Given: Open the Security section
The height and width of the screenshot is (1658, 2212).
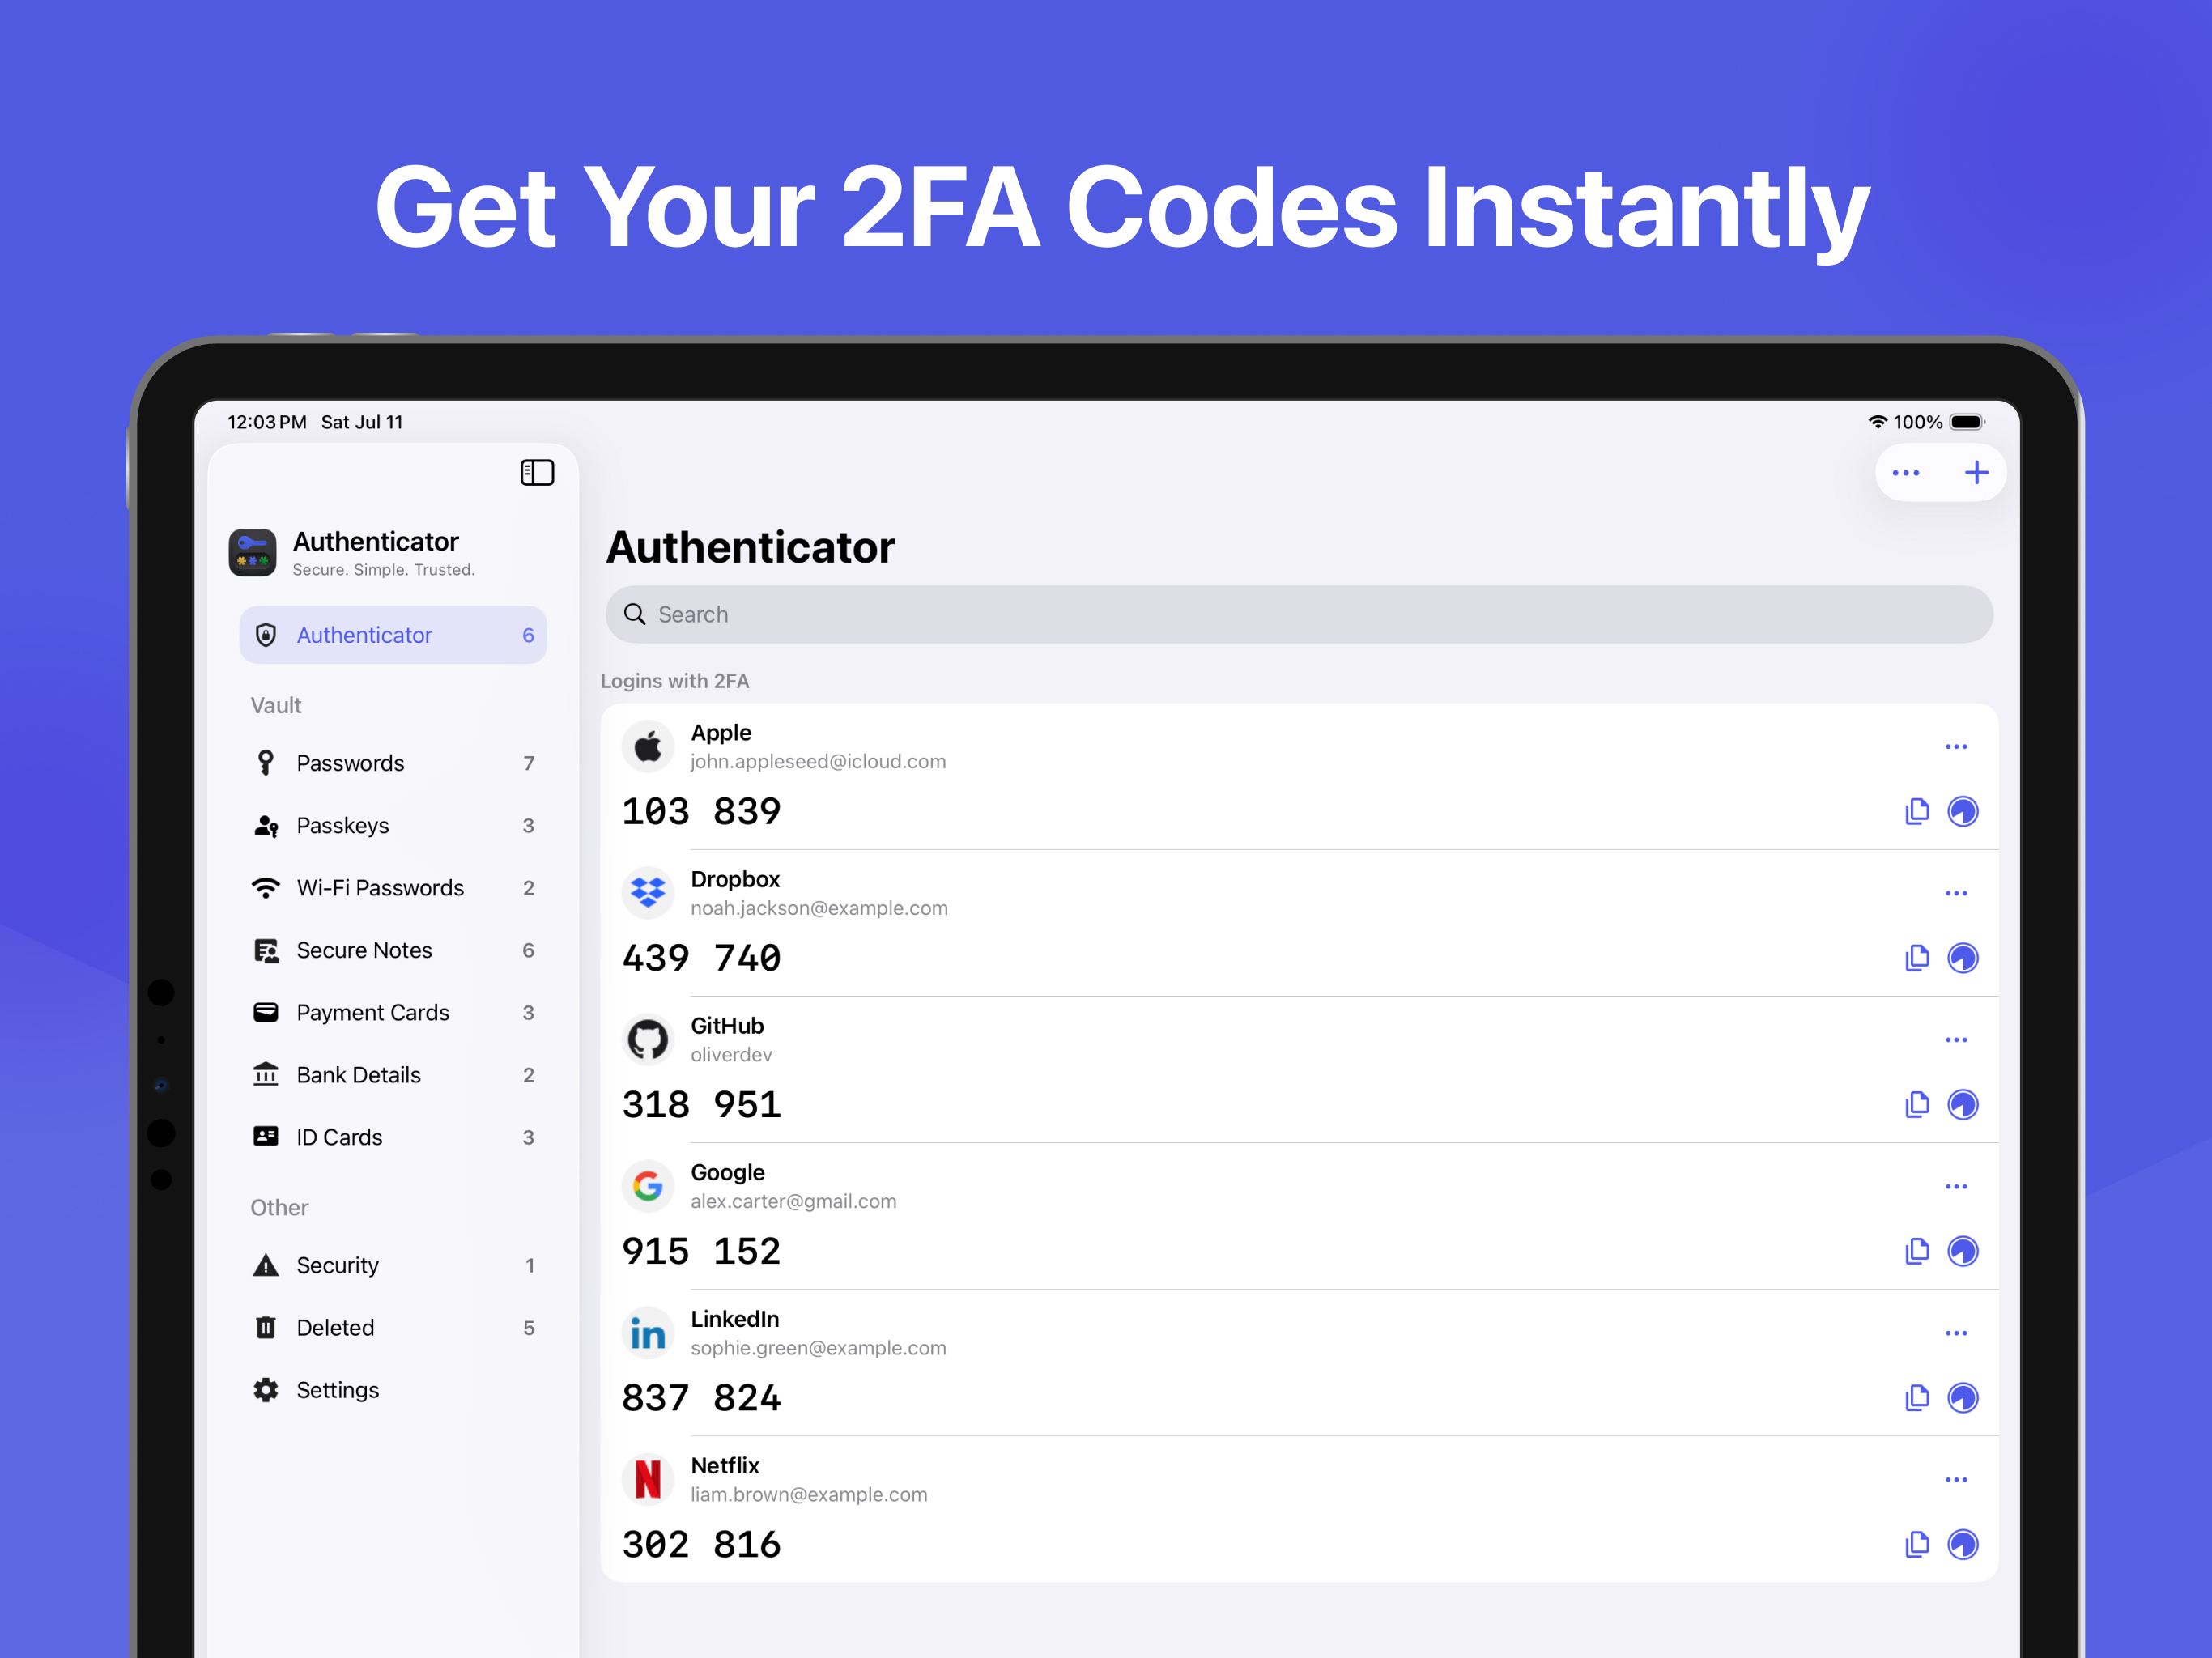Looking at the screenshot, I should tap(393, 1265).
